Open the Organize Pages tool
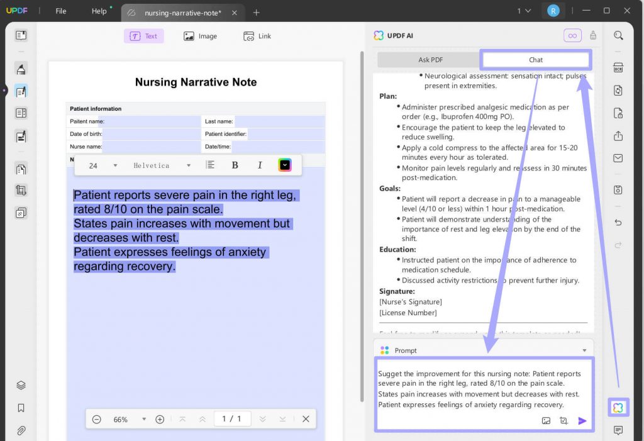644x441 pixels. point(21,168)
